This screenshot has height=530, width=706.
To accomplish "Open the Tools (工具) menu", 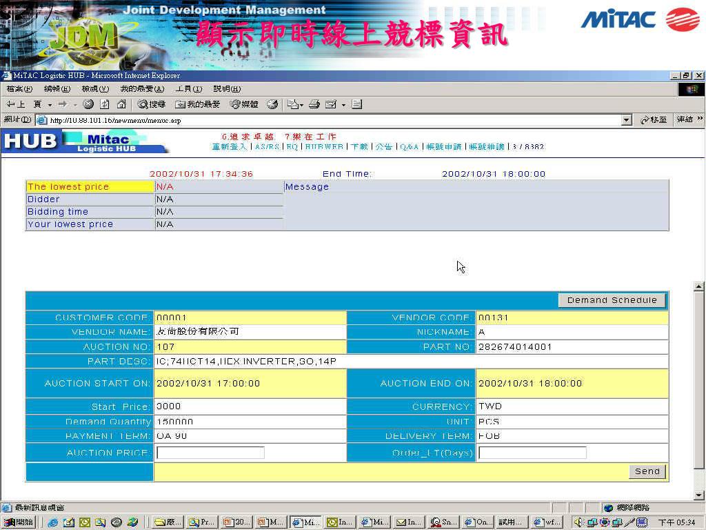I will click(189, 89).
